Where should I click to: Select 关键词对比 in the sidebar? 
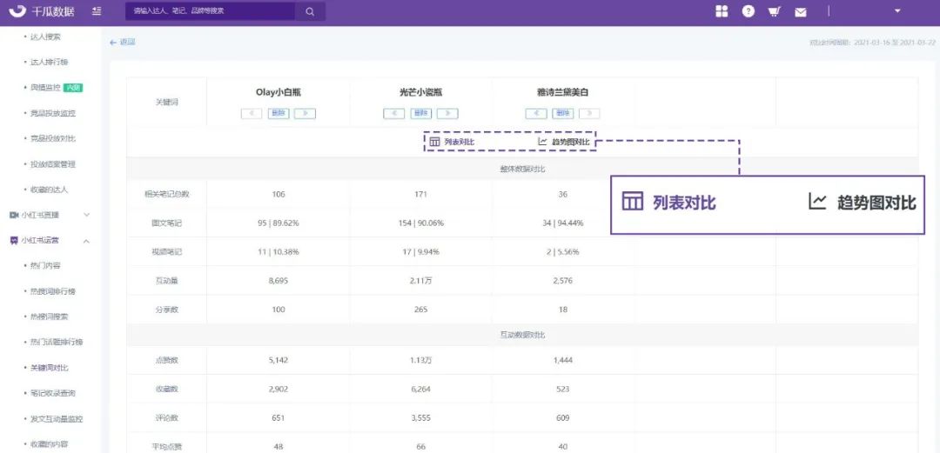coord(49,367)
